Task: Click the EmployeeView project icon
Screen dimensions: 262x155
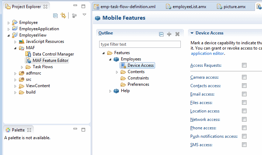Action: coord(15,35)
